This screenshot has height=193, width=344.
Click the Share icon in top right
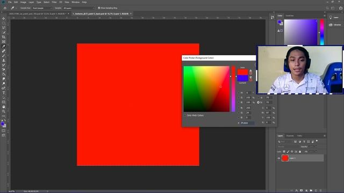(340, 8)
